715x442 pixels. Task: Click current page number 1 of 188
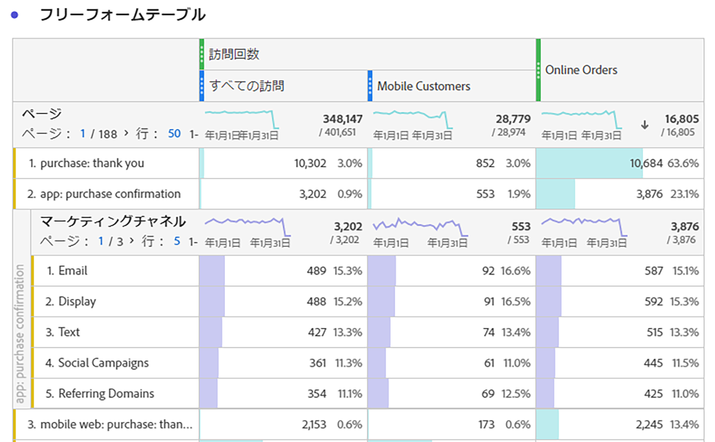[83, 134]
